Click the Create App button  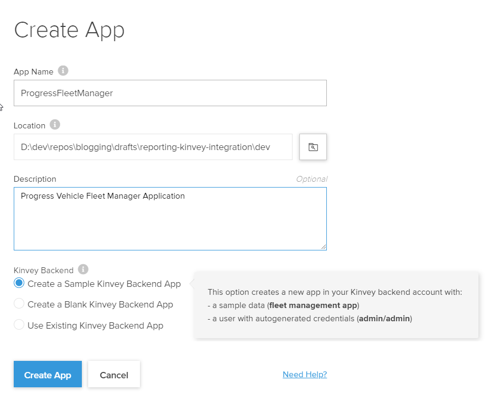tap(48, 375)
